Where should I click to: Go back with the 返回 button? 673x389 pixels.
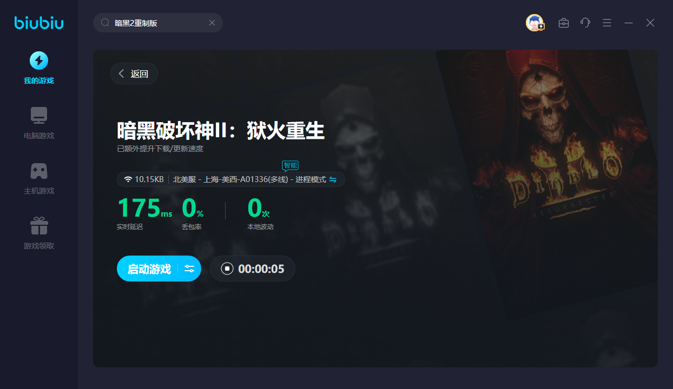click(134, 73)
